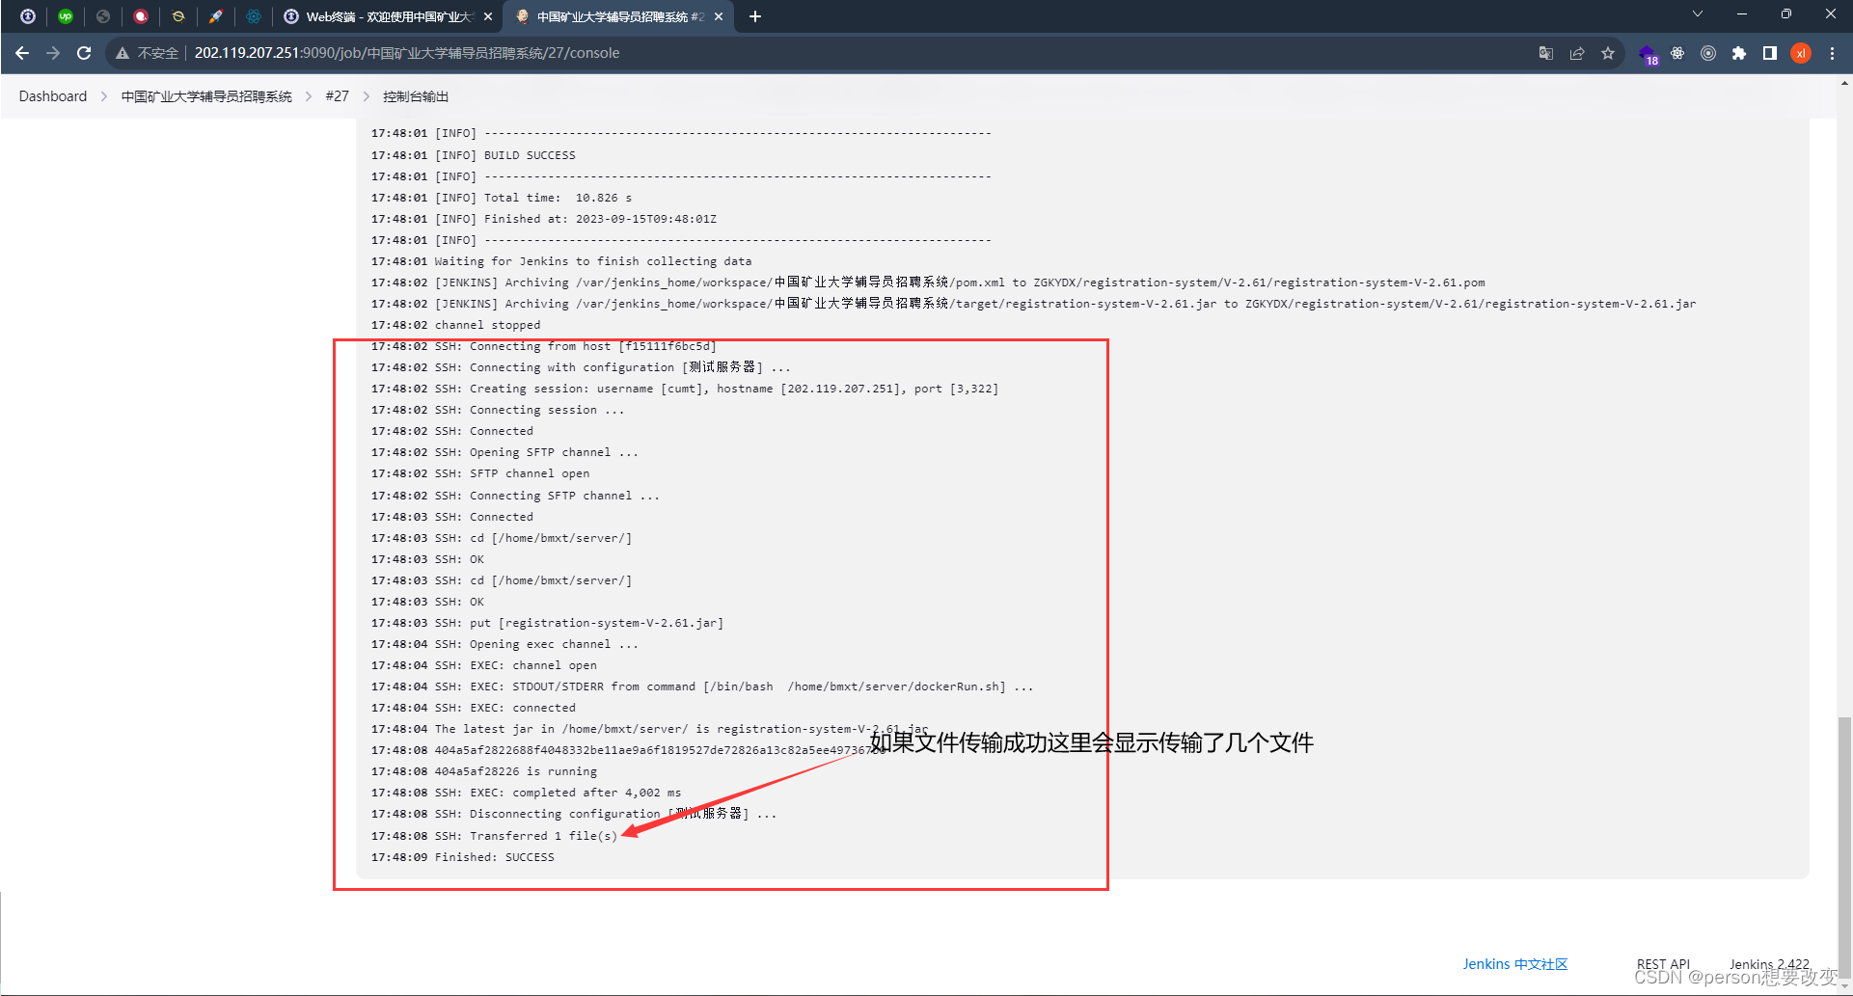
Task: Open the Extensions puzzle menu
Action: tap(1739, 53)
